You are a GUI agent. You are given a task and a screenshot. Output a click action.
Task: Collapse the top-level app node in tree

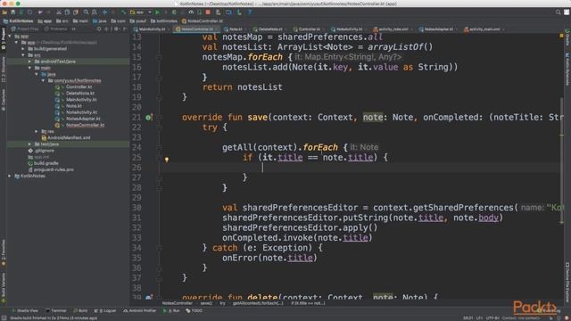tap(10, 36)
